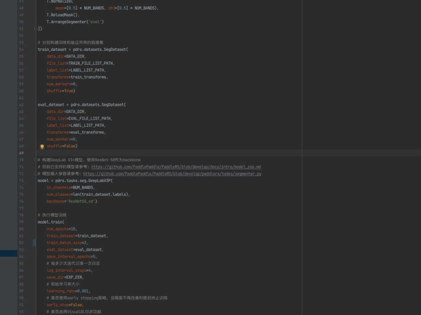421x315 pixels.
Task: Click the text 'train_dataset = pdrs.datasets.SegDataset('
Action: (83, 50)
